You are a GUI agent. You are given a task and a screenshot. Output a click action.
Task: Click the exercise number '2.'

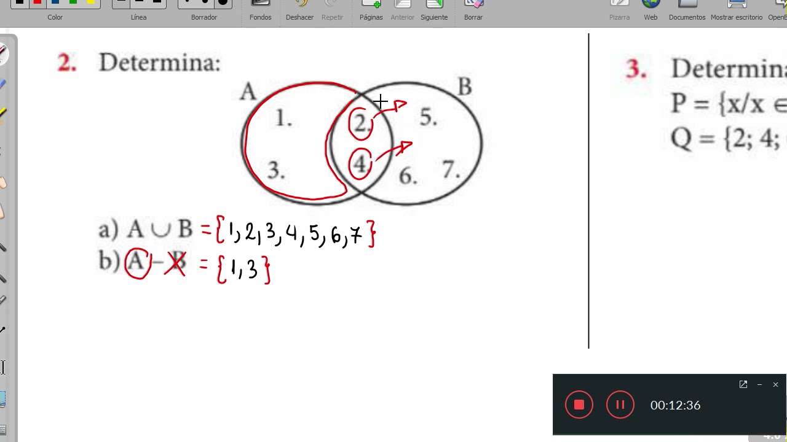pos(67,63)
